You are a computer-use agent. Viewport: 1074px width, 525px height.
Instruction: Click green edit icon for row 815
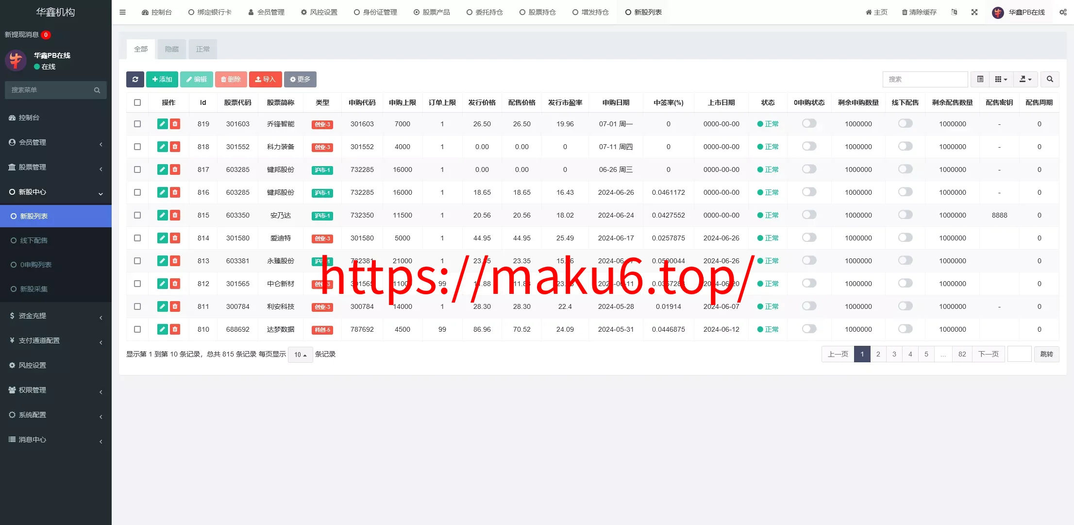pos(162,215)
